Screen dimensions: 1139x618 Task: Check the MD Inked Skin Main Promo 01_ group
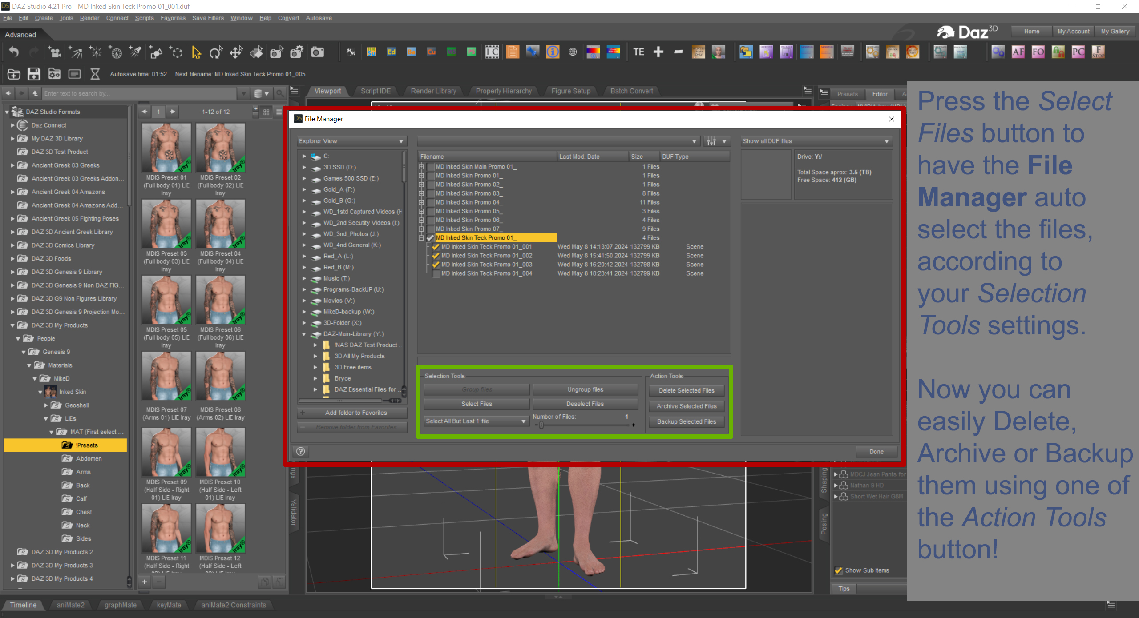[x=430, y=167]
